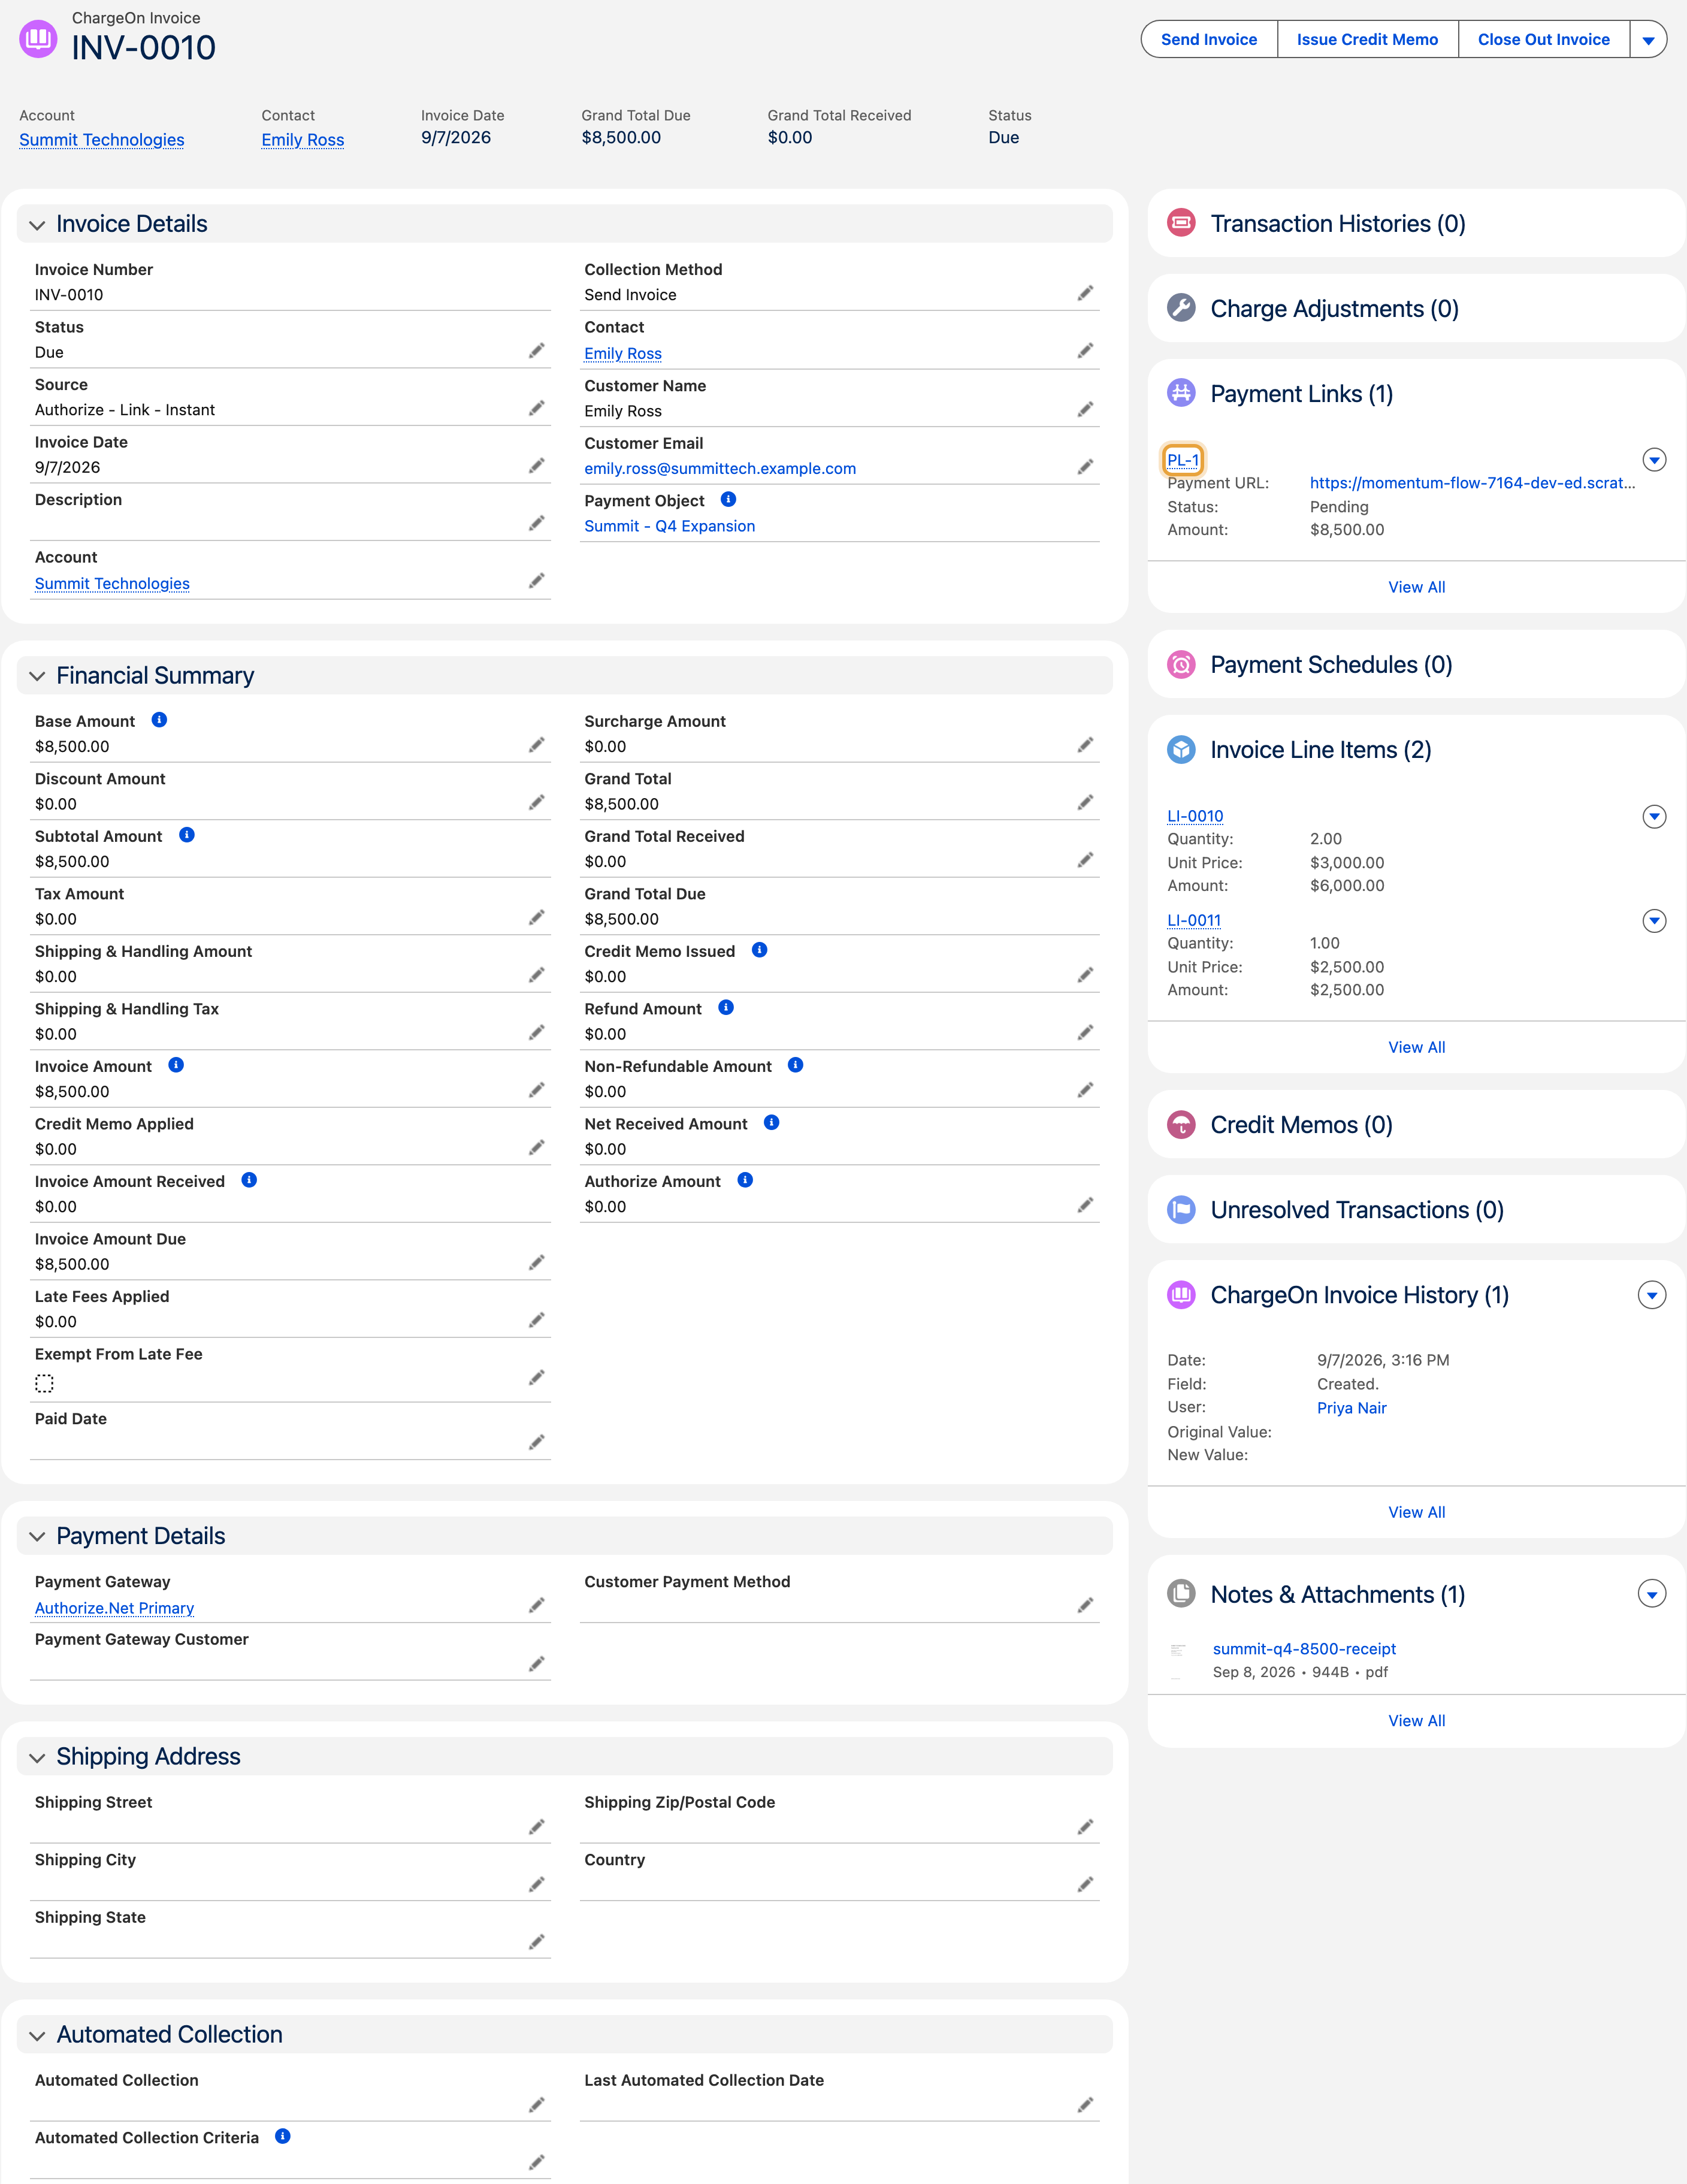Edit Payment Gateway pencil icon
The width and height of the screenshot is (1687, 2184).
[537, 1605]
